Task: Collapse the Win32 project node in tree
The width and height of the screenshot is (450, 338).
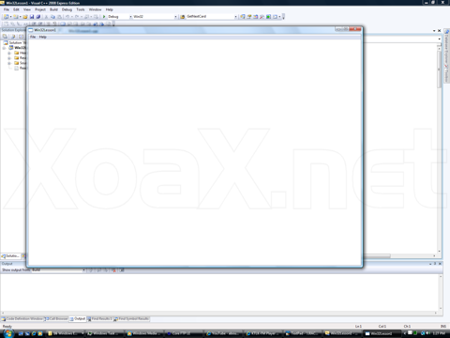Action: coord(4,48)
